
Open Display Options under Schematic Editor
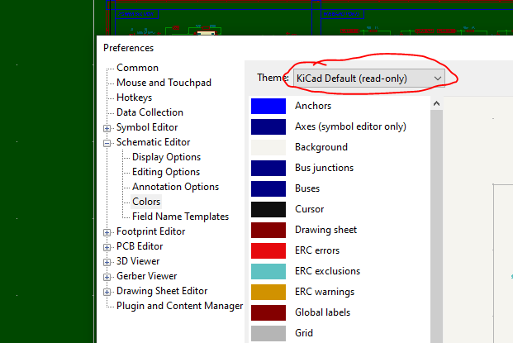coord(166,157)
